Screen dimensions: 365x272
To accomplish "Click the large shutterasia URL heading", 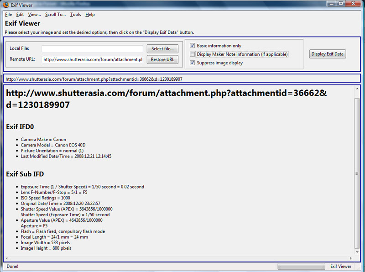I will [x=166, y=99].
